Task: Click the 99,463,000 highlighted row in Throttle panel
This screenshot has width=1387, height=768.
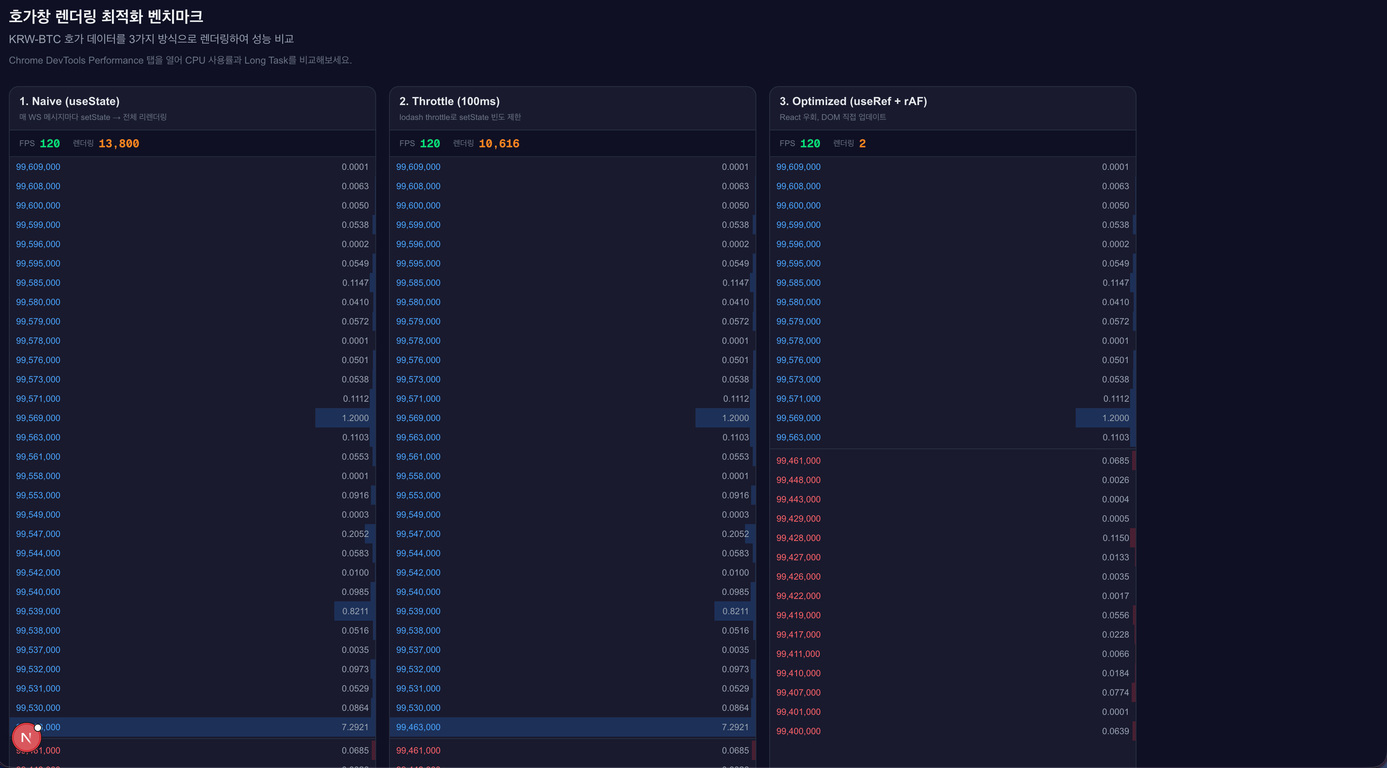Action: [x=418, y=727]
